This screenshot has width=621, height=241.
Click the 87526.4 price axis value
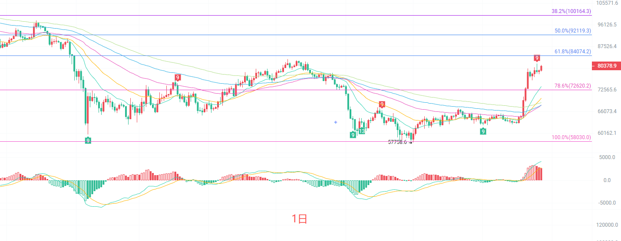608,46
